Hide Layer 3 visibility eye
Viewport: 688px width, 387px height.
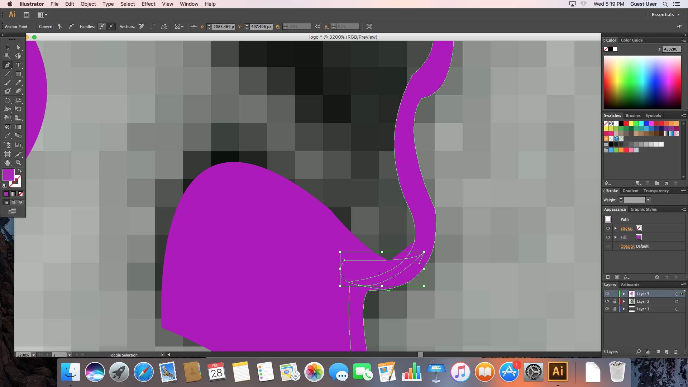coord(607,294)
